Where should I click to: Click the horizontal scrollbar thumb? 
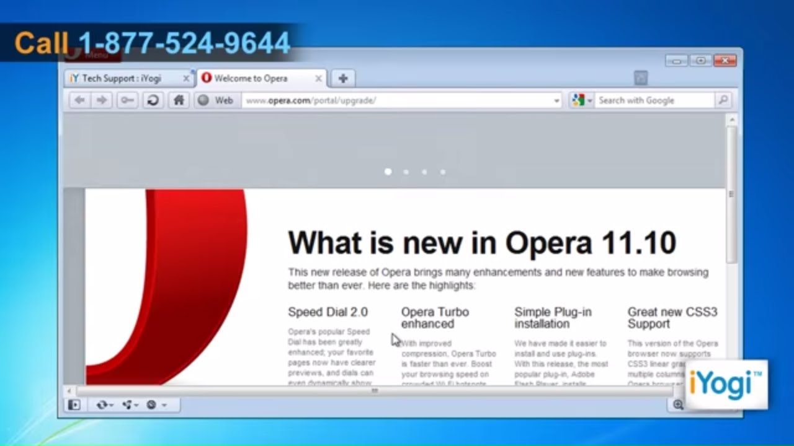(x=374, y=391)
